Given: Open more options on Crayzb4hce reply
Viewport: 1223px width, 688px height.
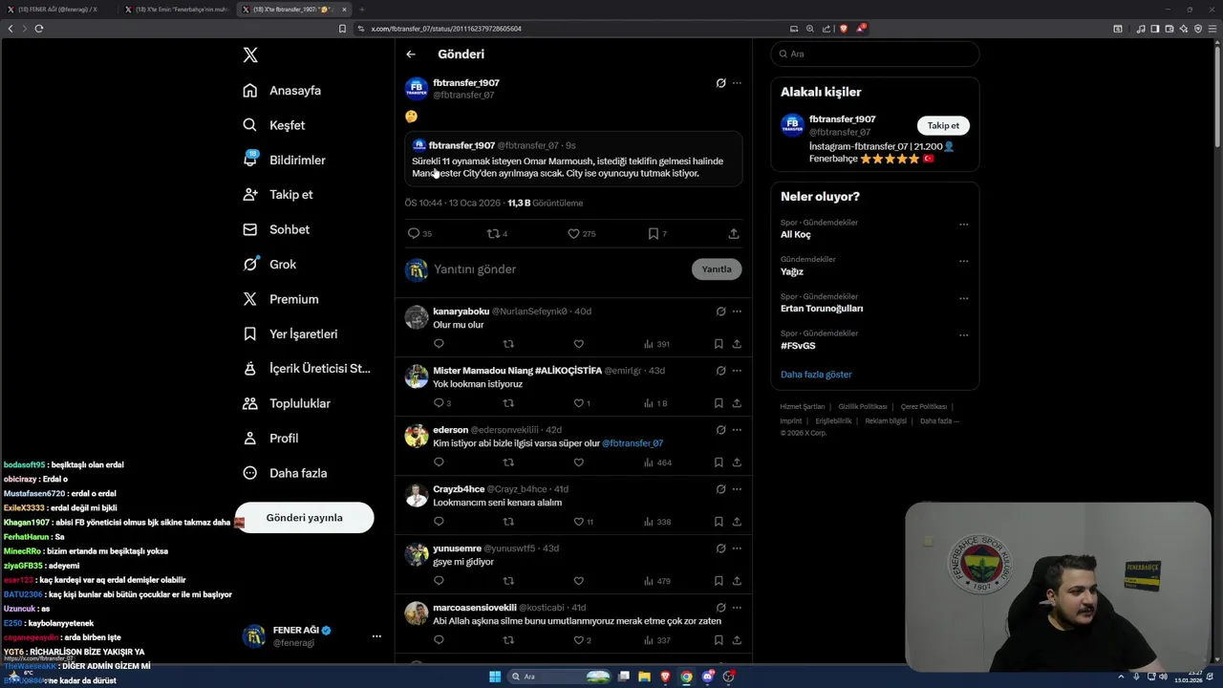Looking at the screenshot, I should pyautogui.click(x=737, y=489).
